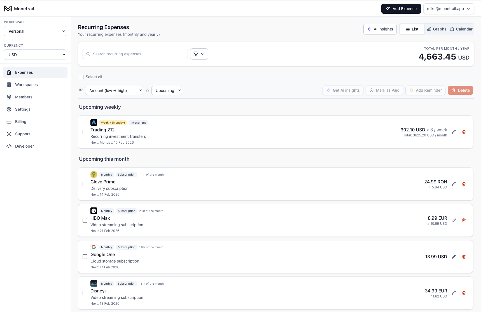Click the AI Insights button

(x=380, y=29)
